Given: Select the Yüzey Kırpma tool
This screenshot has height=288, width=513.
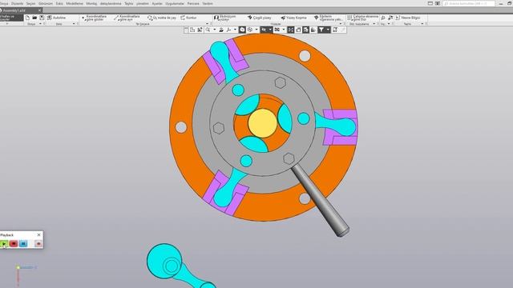Looking at the screenshot, I should tap(293, 18).
